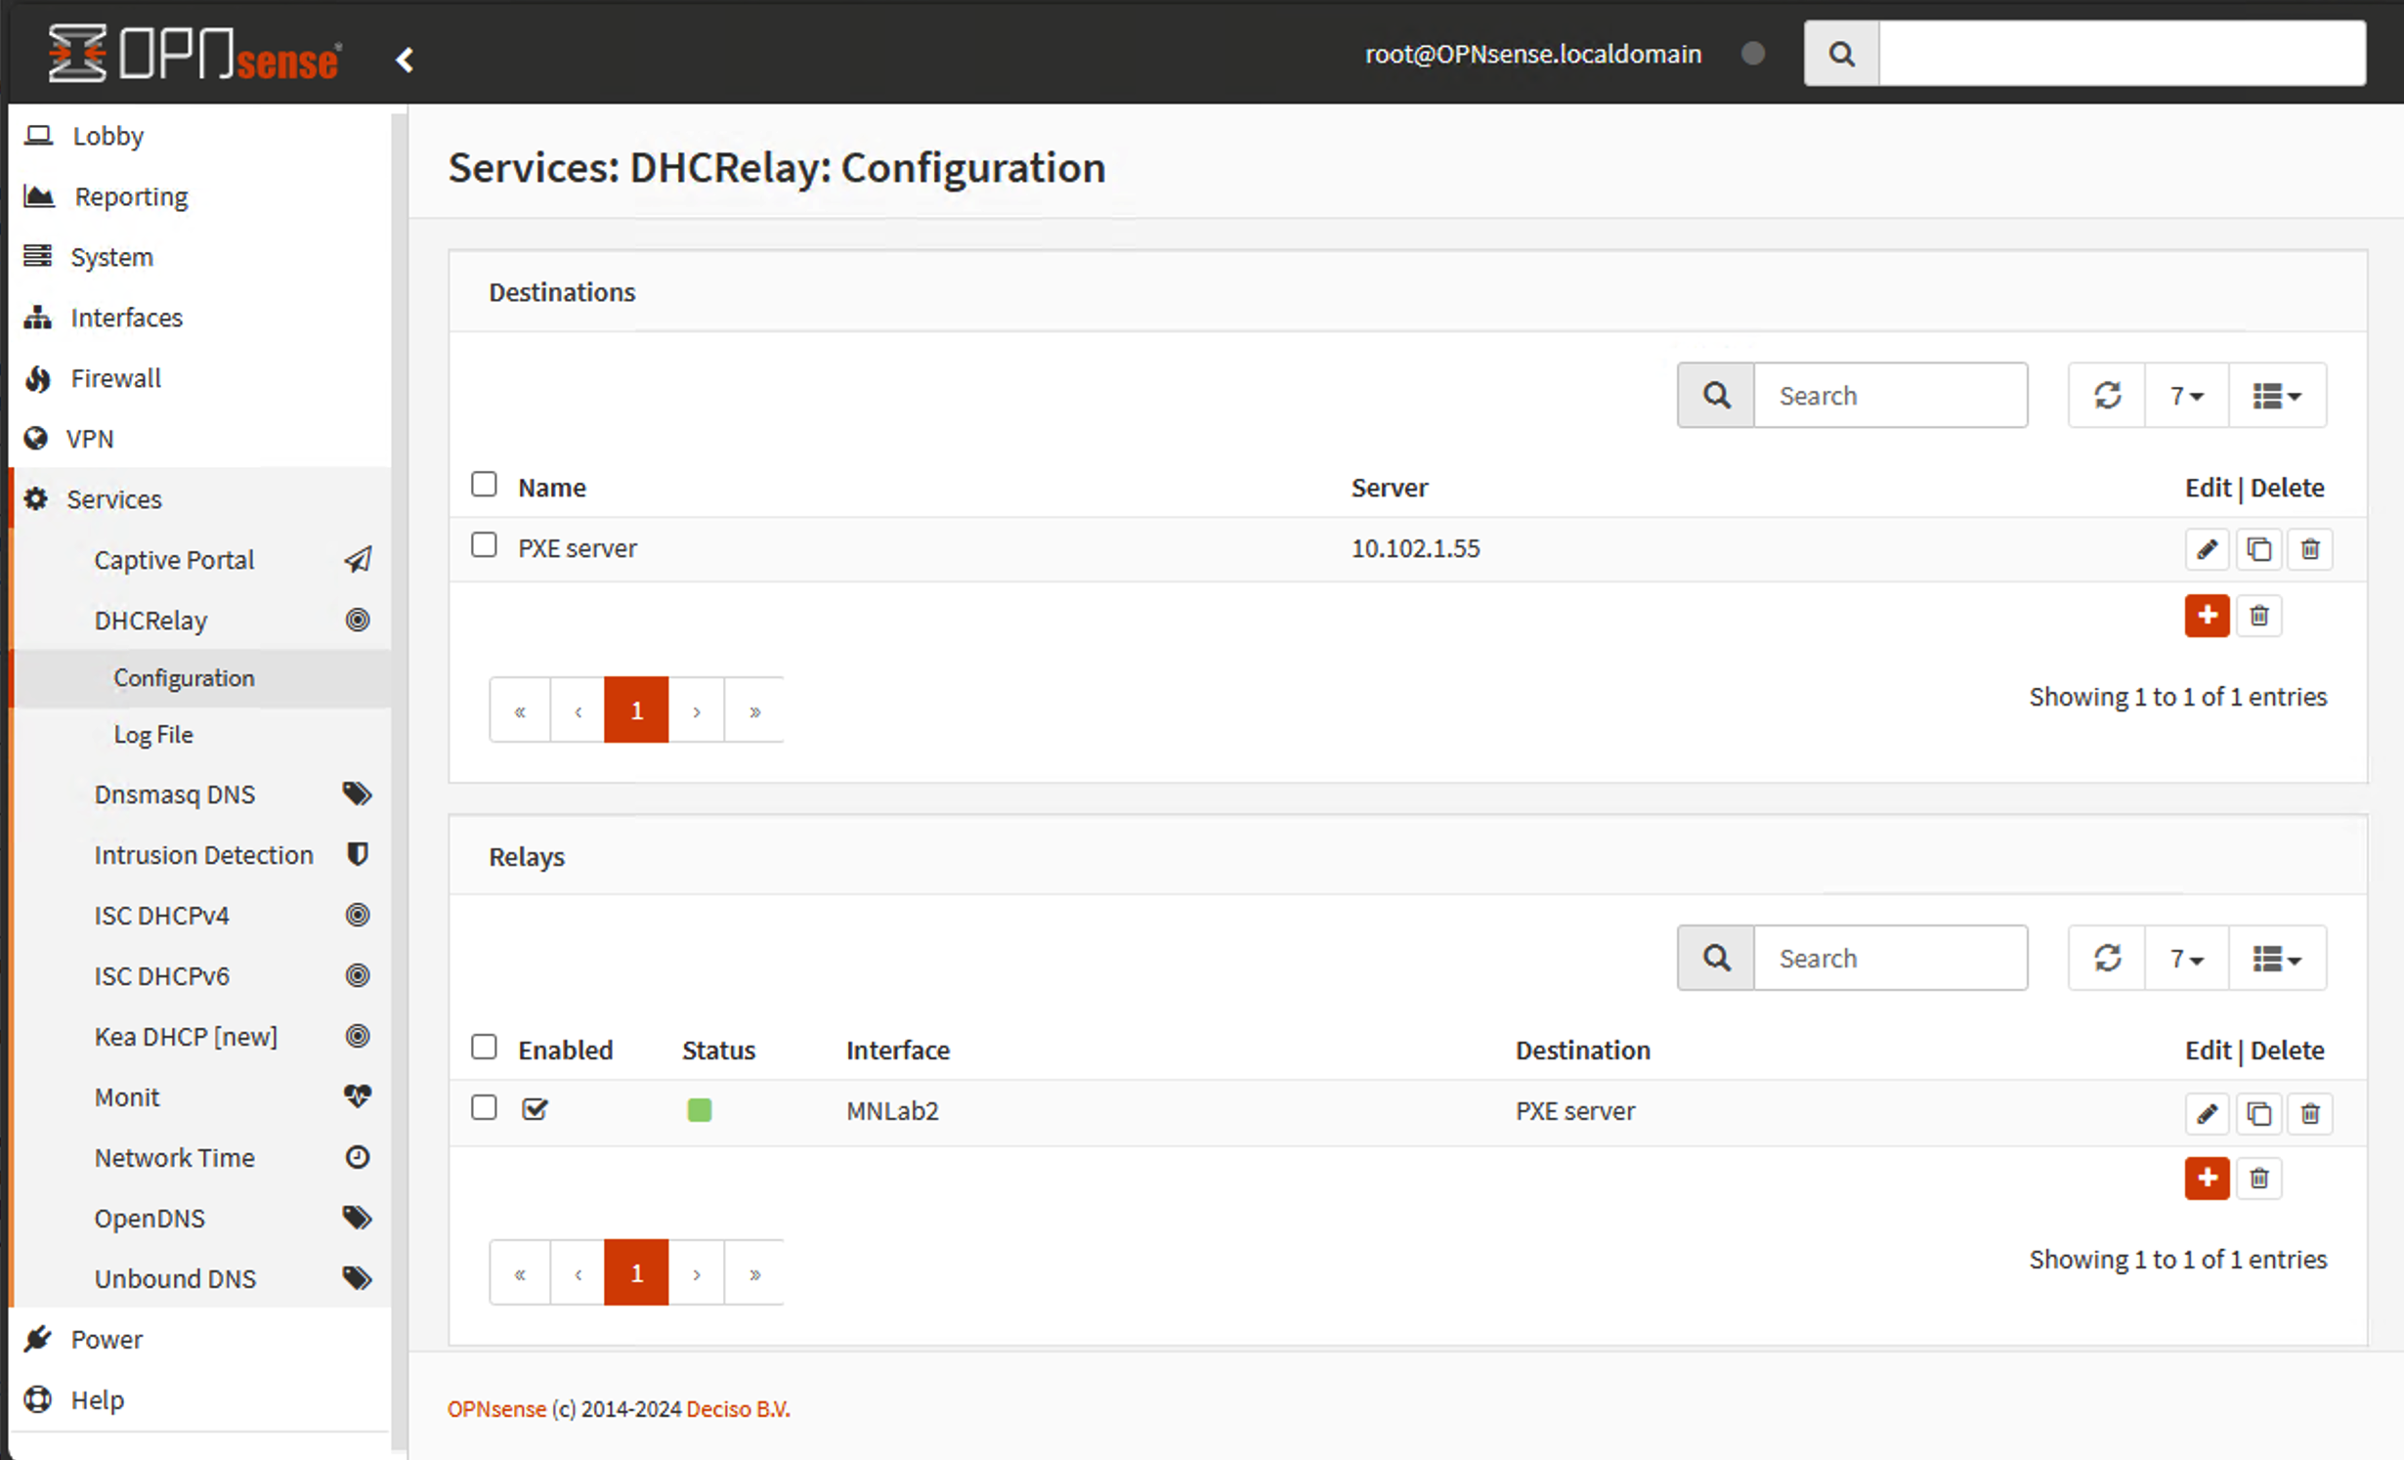
Task: Delete selected relays with bottom trash icon
Action: click(2258, 1179)
